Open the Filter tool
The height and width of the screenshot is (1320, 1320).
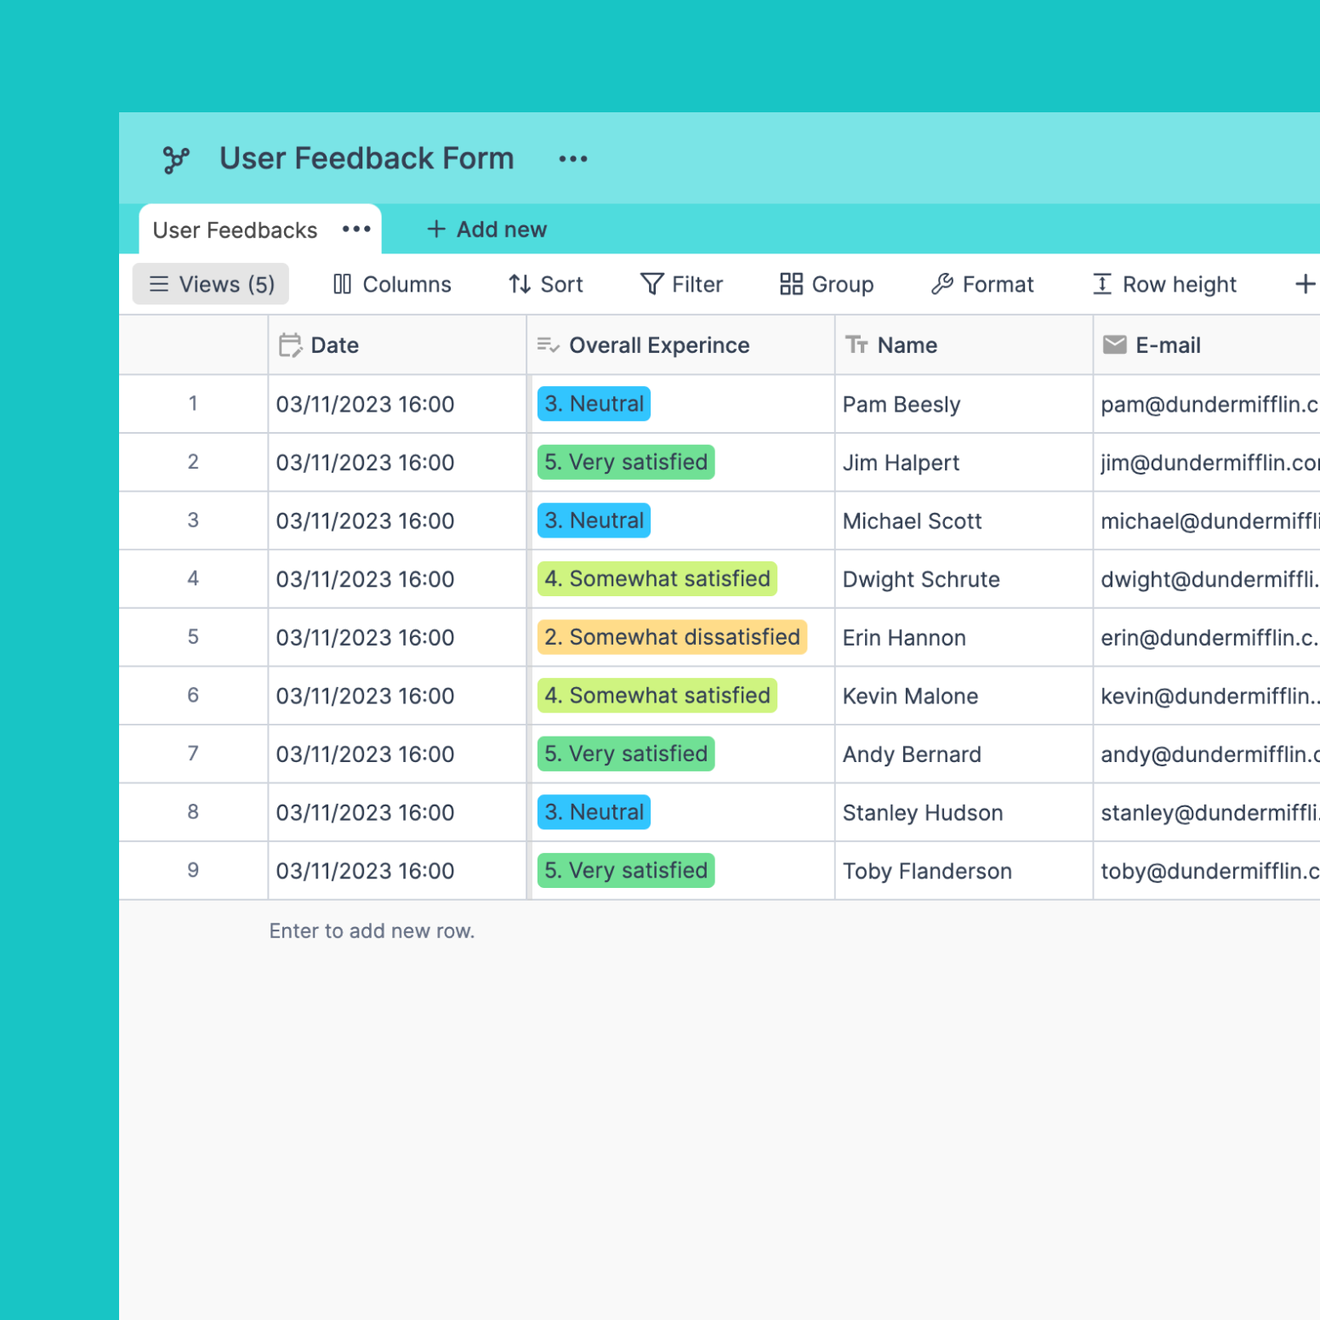[680, 284]
